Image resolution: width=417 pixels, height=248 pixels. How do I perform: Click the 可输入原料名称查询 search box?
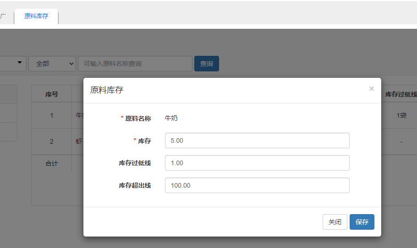(135, 64)
